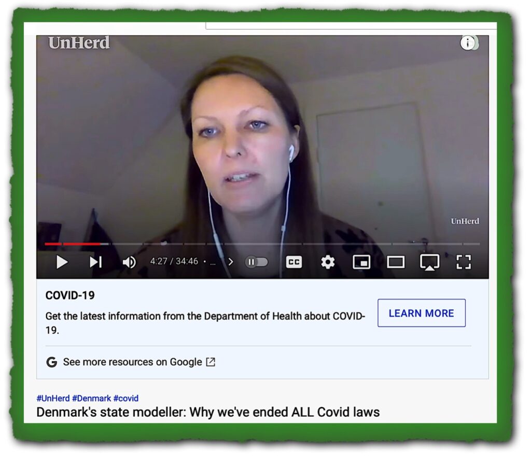This screenshot has width=531, height=456.
Task: Open the AirPlay cast icon
Action: (429, 262)
